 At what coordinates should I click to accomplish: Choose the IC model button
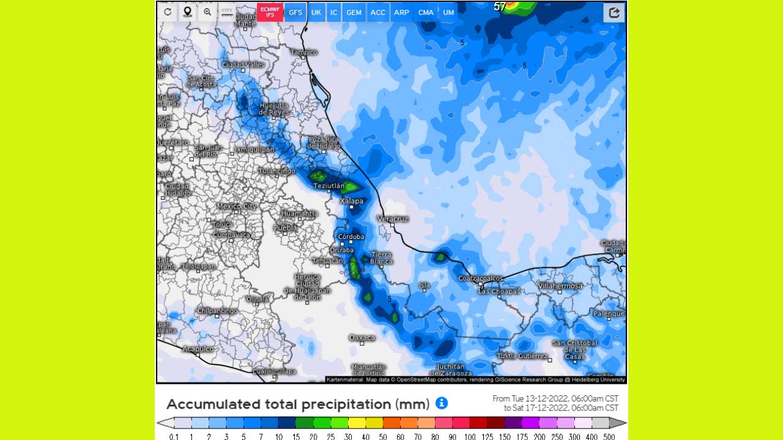click(334, 12)
